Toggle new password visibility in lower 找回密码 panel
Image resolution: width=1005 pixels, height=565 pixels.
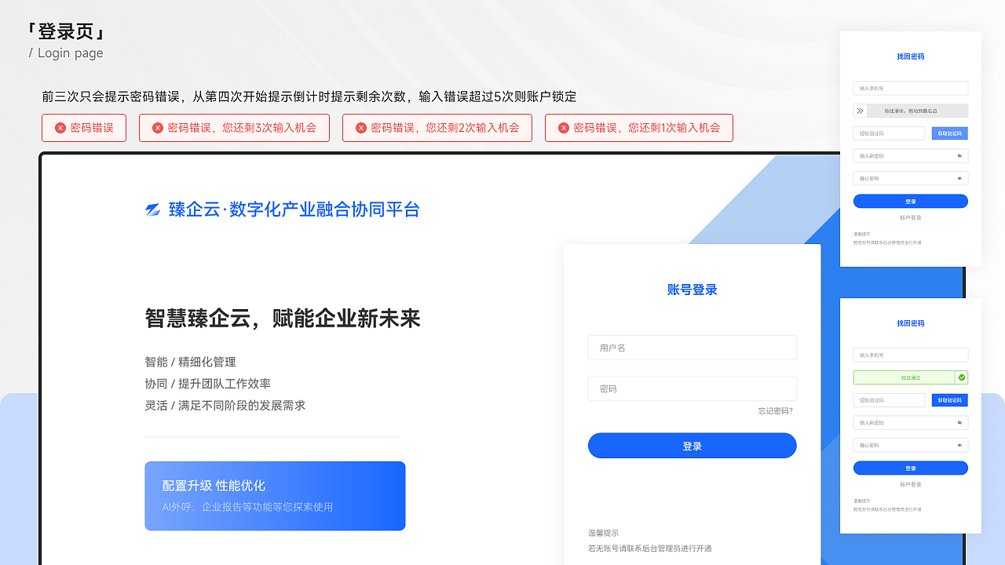click(959, 422)
